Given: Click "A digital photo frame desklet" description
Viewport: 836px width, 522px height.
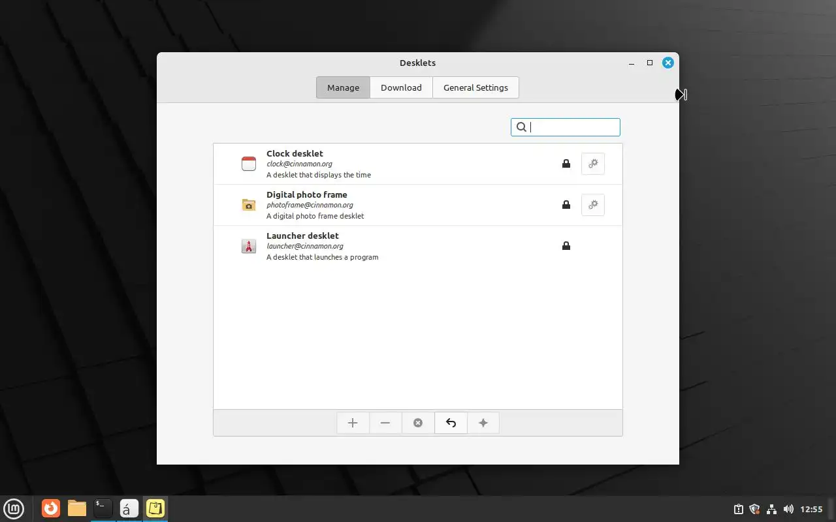Looking at the screenshot, I should tap(315, 216).
